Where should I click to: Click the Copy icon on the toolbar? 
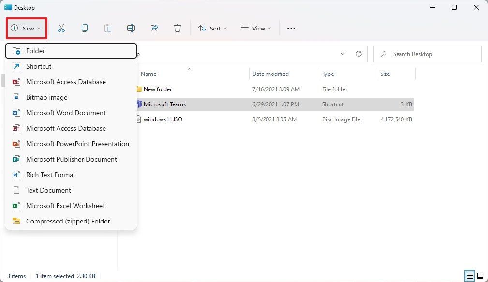click(x=85, y=28)
